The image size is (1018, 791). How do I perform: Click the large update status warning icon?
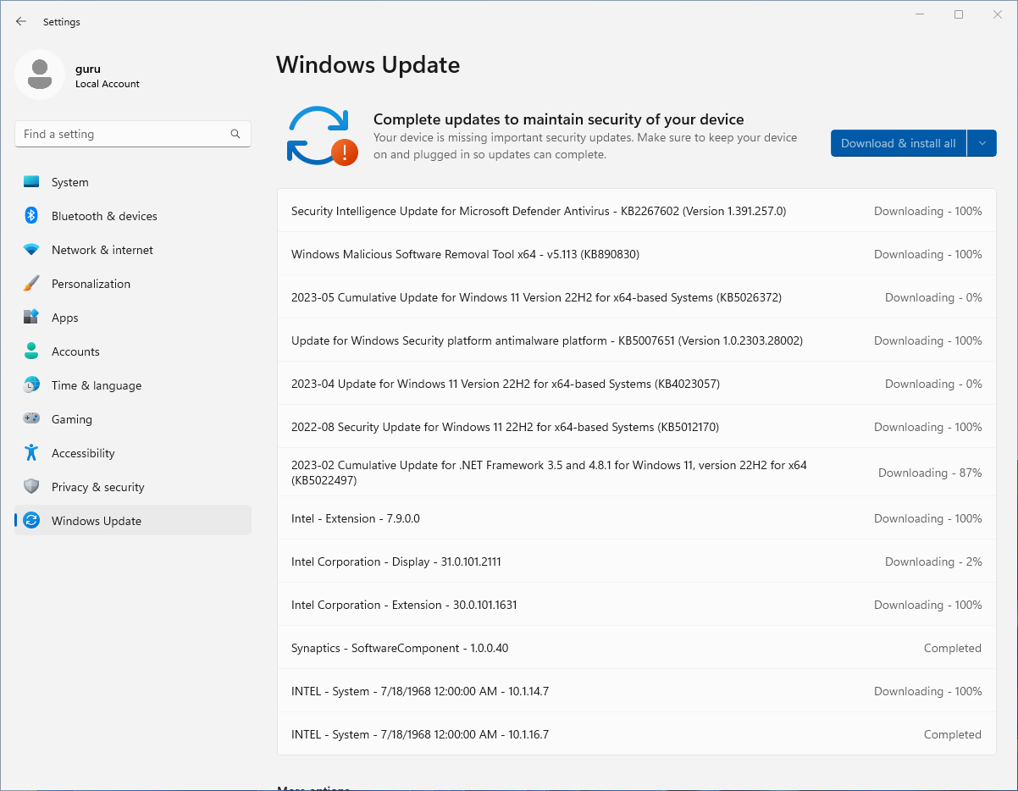click(x=322, y=136)
